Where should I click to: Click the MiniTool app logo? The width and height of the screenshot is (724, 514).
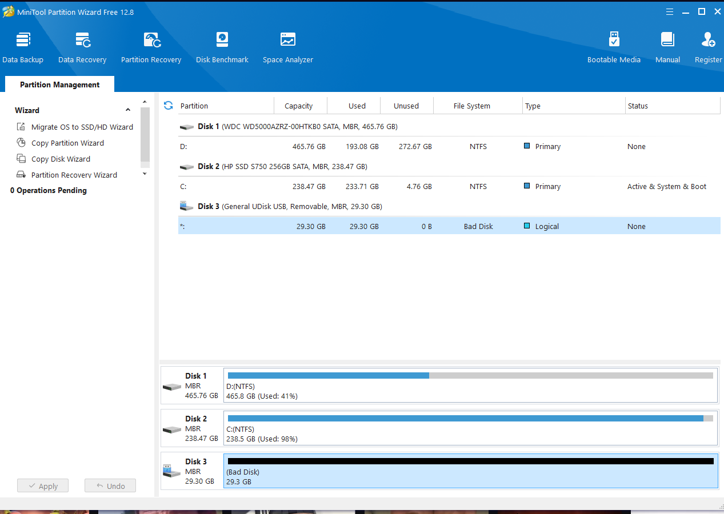[8, 12]
